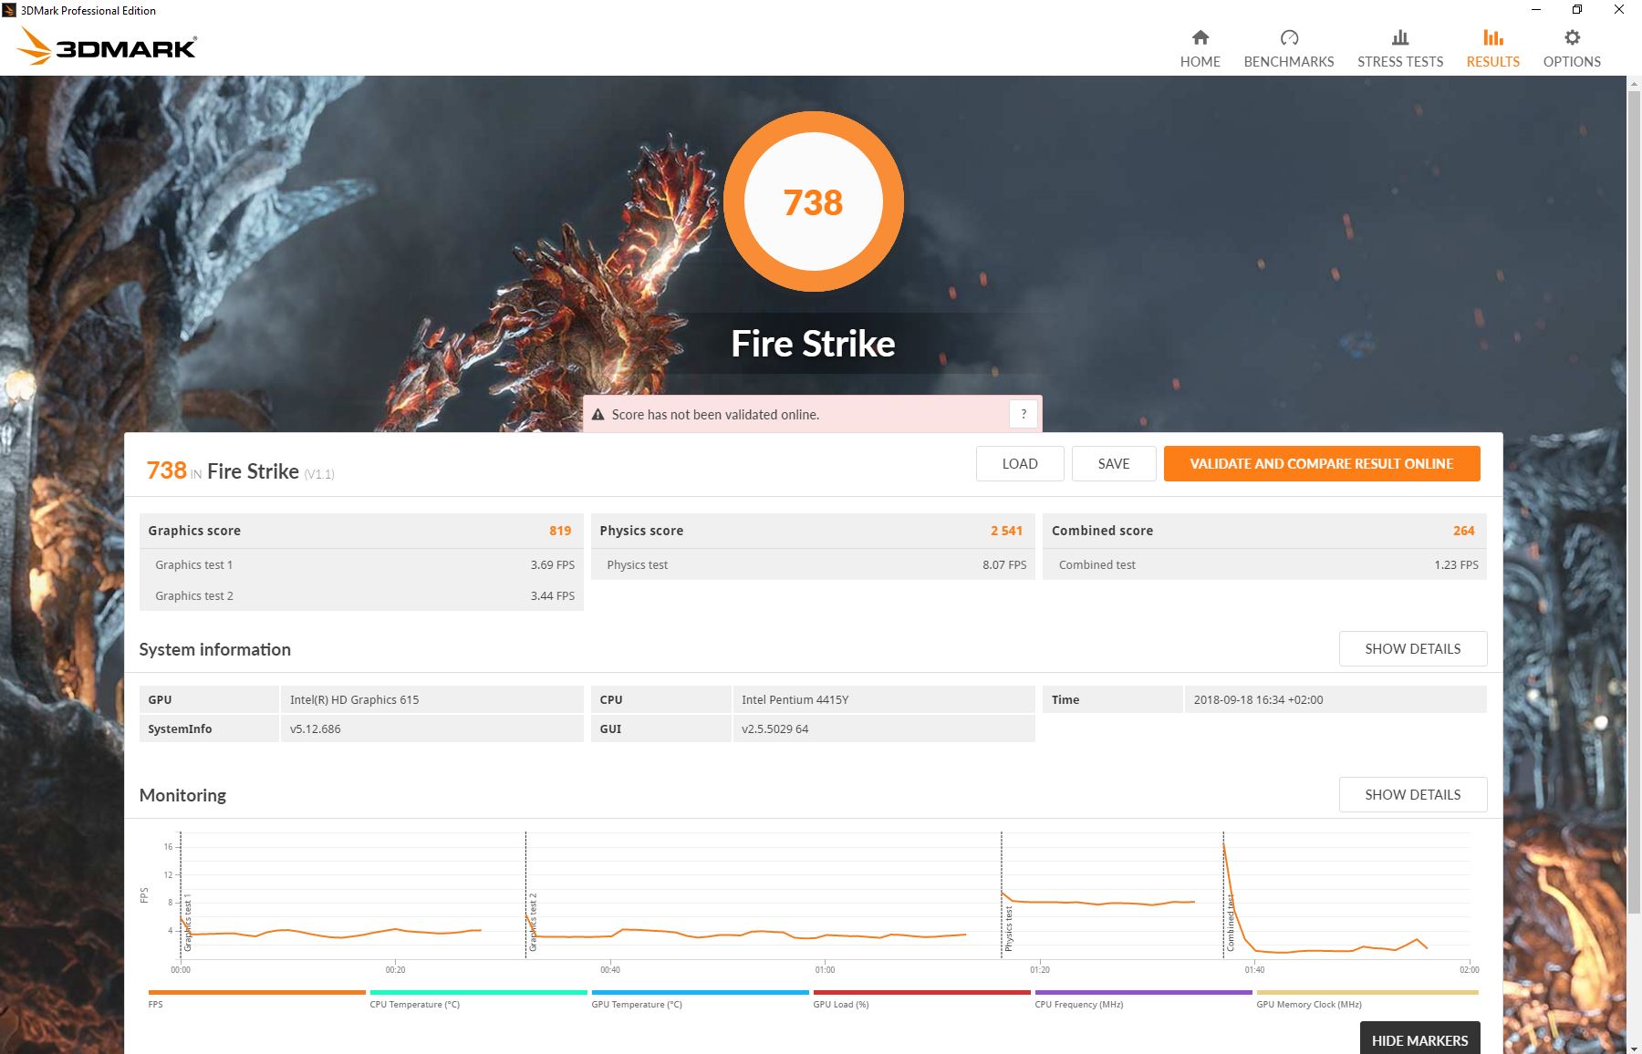Show details for Monitoring
Screen dimensions: 1642x1054
pos(1413,794)
